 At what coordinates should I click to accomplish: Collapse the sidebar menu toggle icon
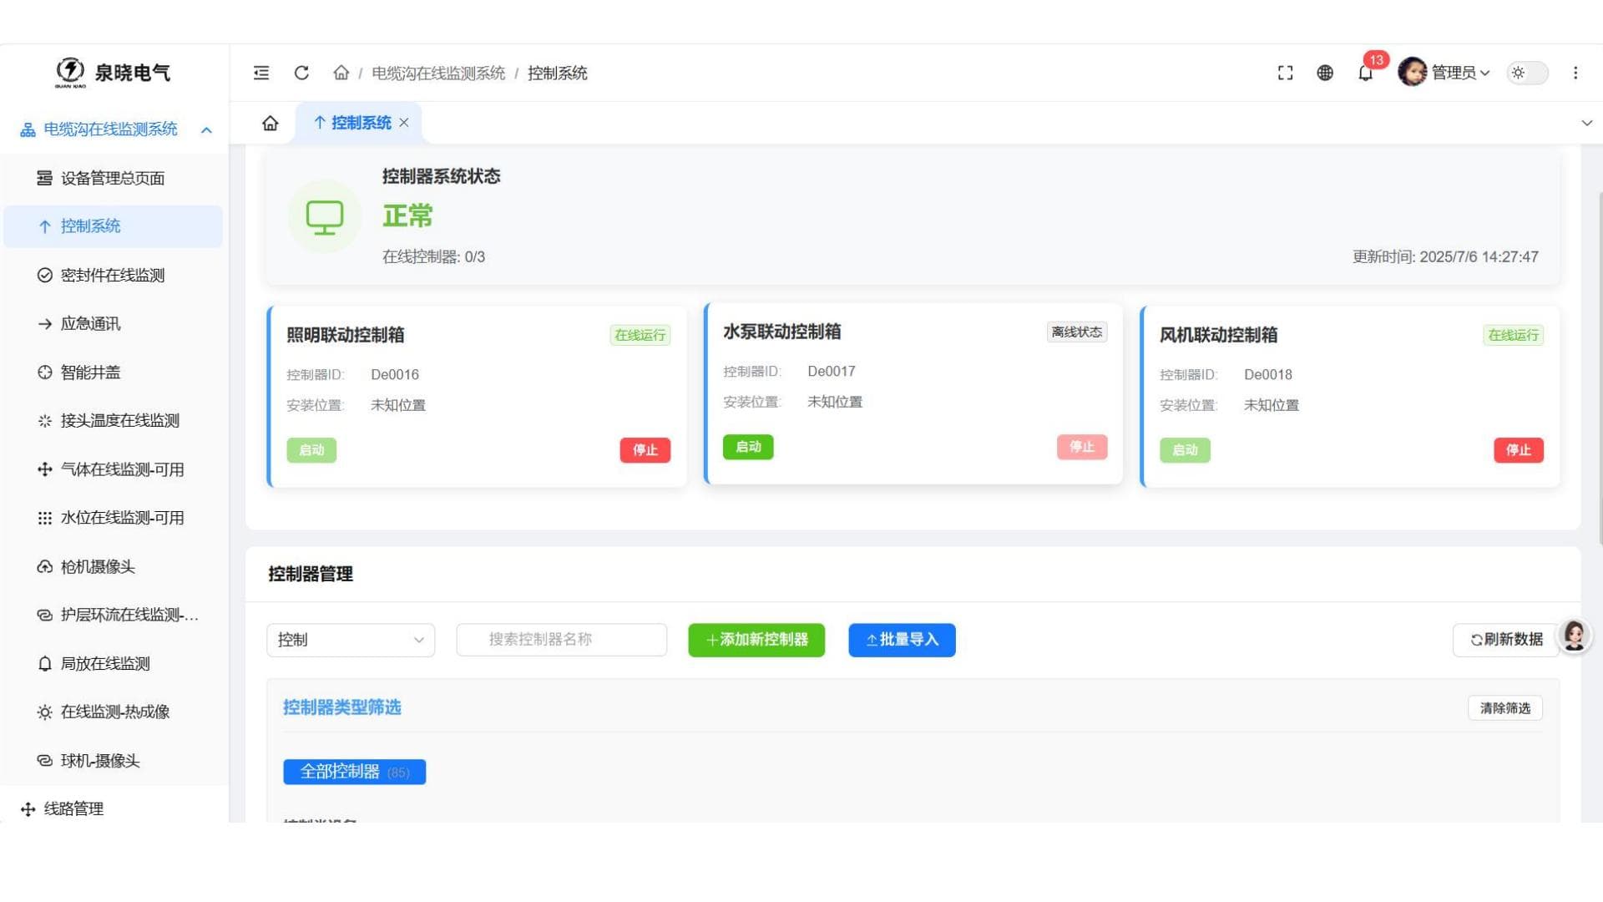click(261, 73)
